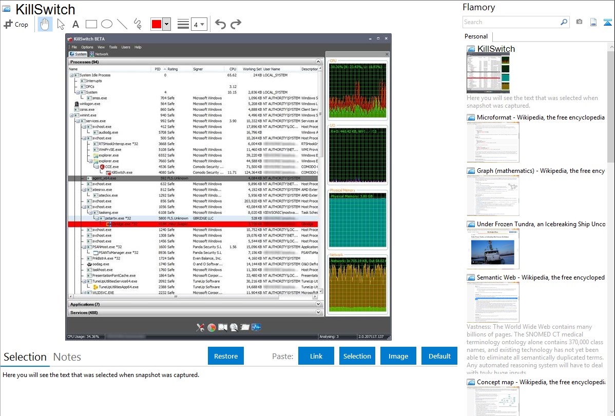Viewport: 615px width, 416px height.
Task: Switch to the Selection tab
Action: pos(25,357)
